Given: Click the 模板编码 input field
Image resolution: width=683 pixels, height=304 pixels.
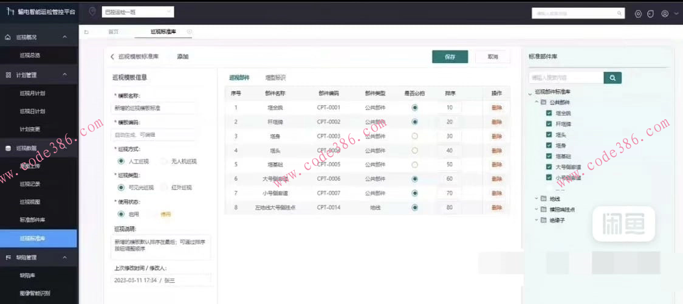Looking at the screenshot, I should pos(153,135).
